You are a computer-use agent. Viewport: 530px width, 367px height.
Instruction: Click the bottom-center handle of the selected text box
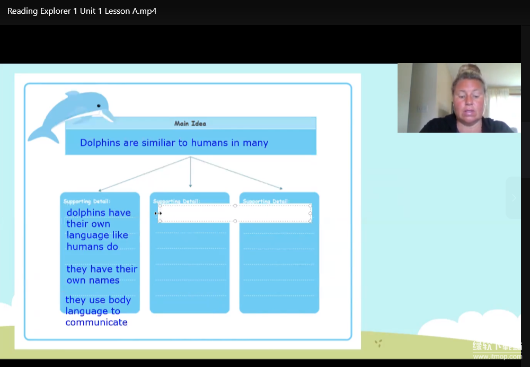[235, 221]
